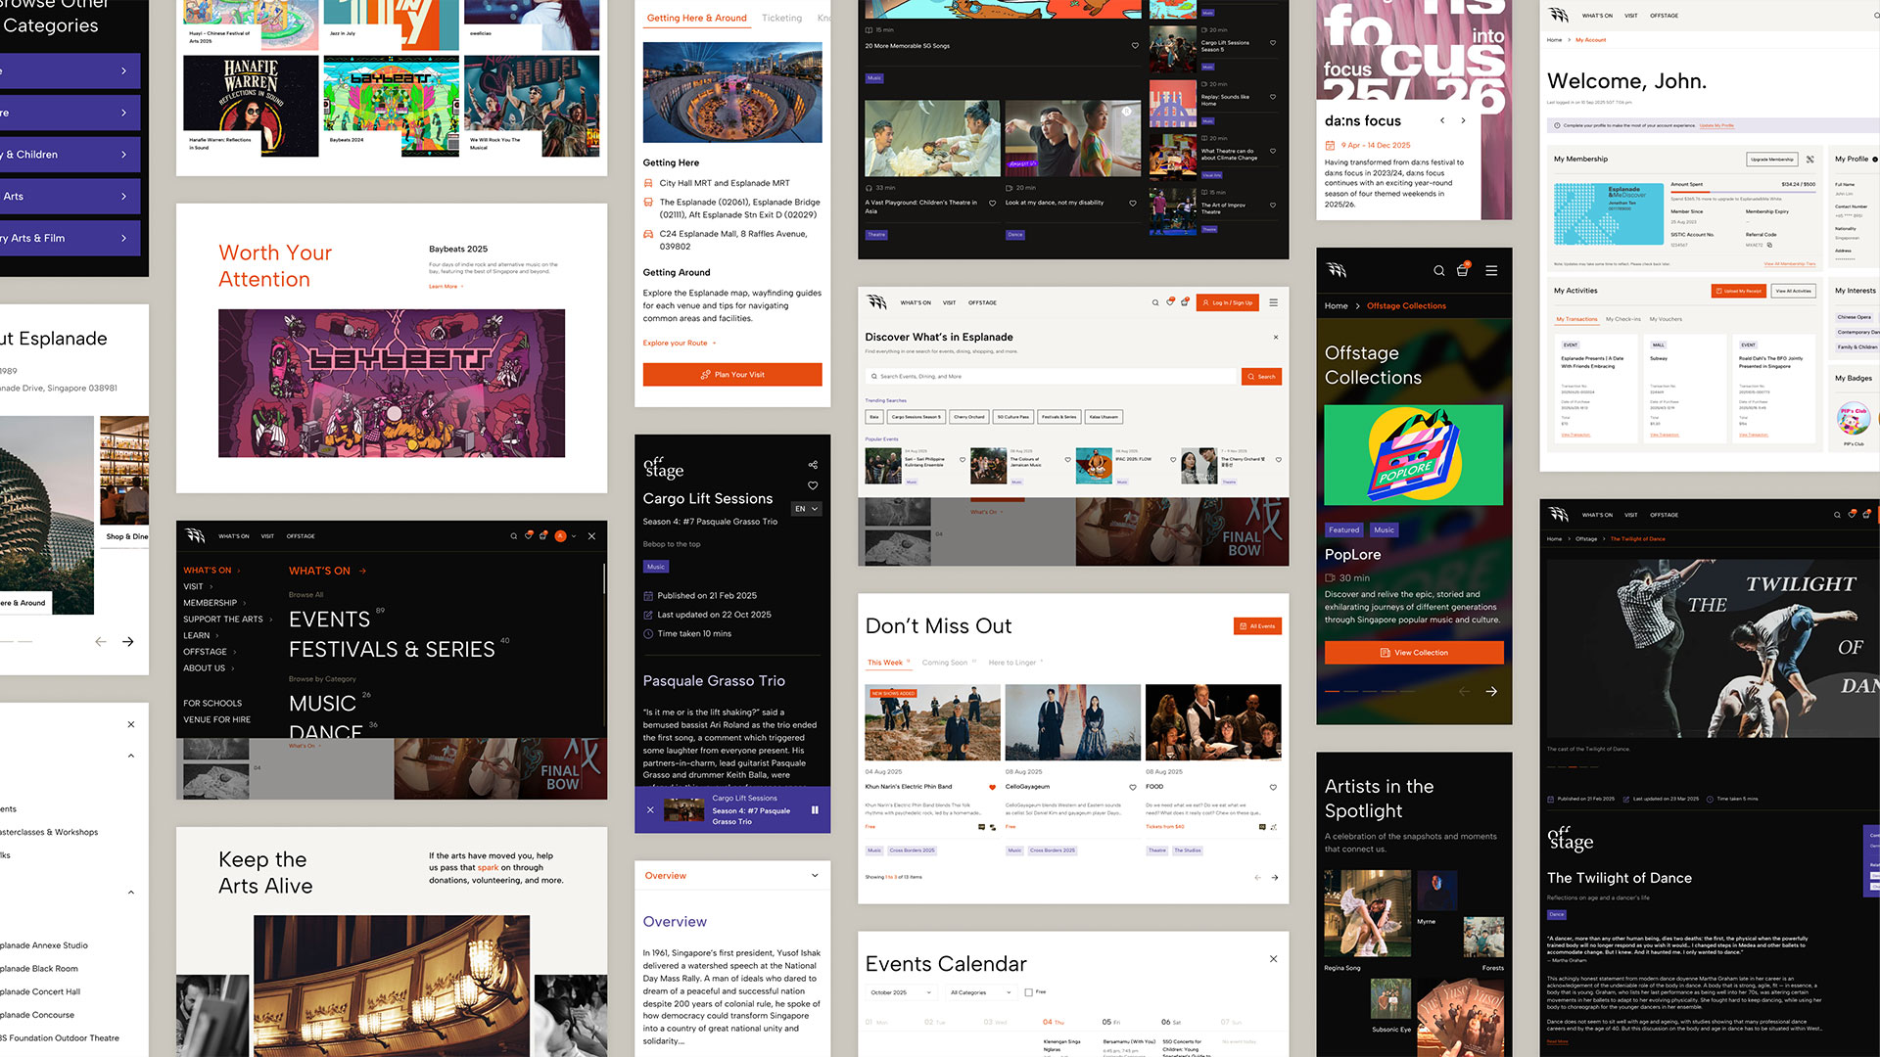Open All Categories dropdown in Events Calendar
Screen dimensions: 1880x1057
pyautogui.click(x=983, y=992)
